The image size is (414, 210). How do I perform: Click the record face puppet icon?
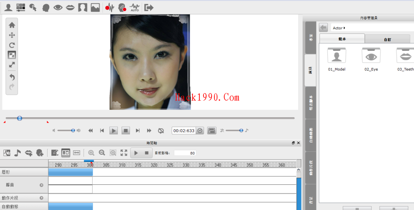[122, 7]
